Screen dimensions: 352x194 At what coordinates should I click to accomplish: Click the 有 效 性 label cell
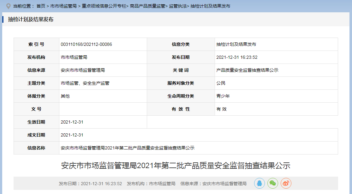(x=181, y=109)
